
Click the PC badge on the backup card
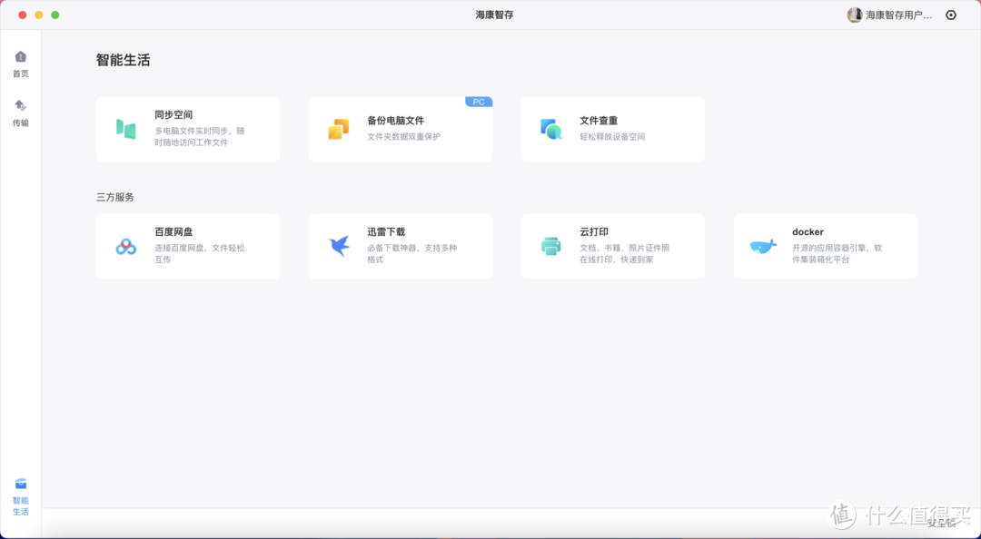(x=479, y=102)
